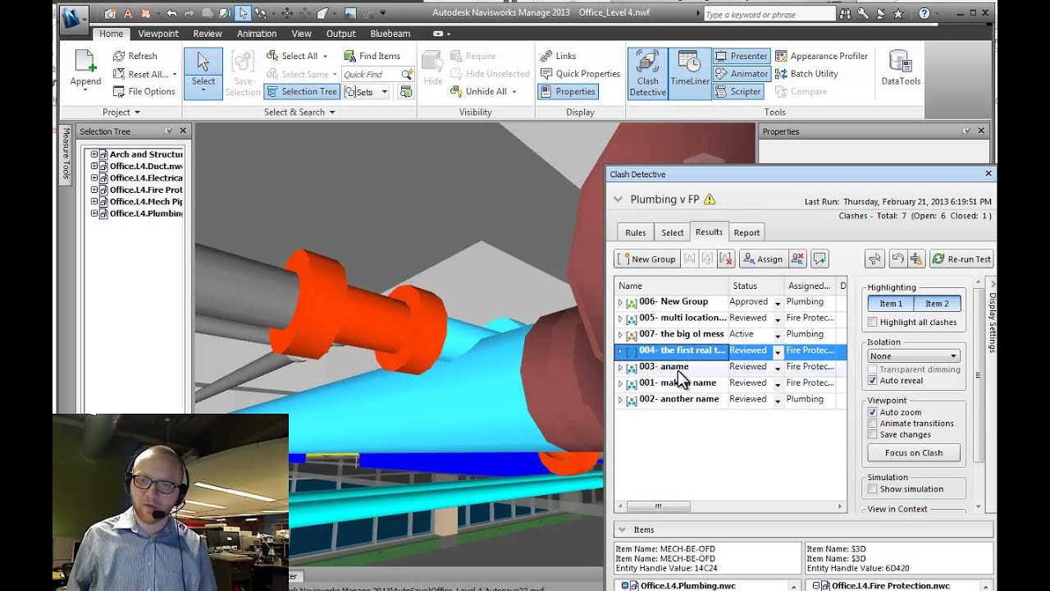Expand Office.L4.Duct node in Selection Tree
The image size is (1050, 591).
94,166
